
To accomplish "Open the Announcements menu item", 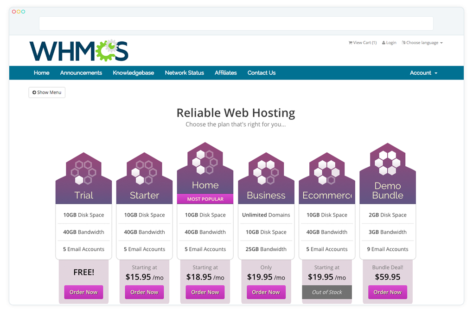I will tap(81, 73).
